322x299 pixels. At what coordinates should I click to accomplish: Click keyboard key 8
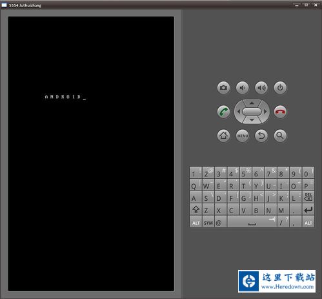(x=283, y=172)
